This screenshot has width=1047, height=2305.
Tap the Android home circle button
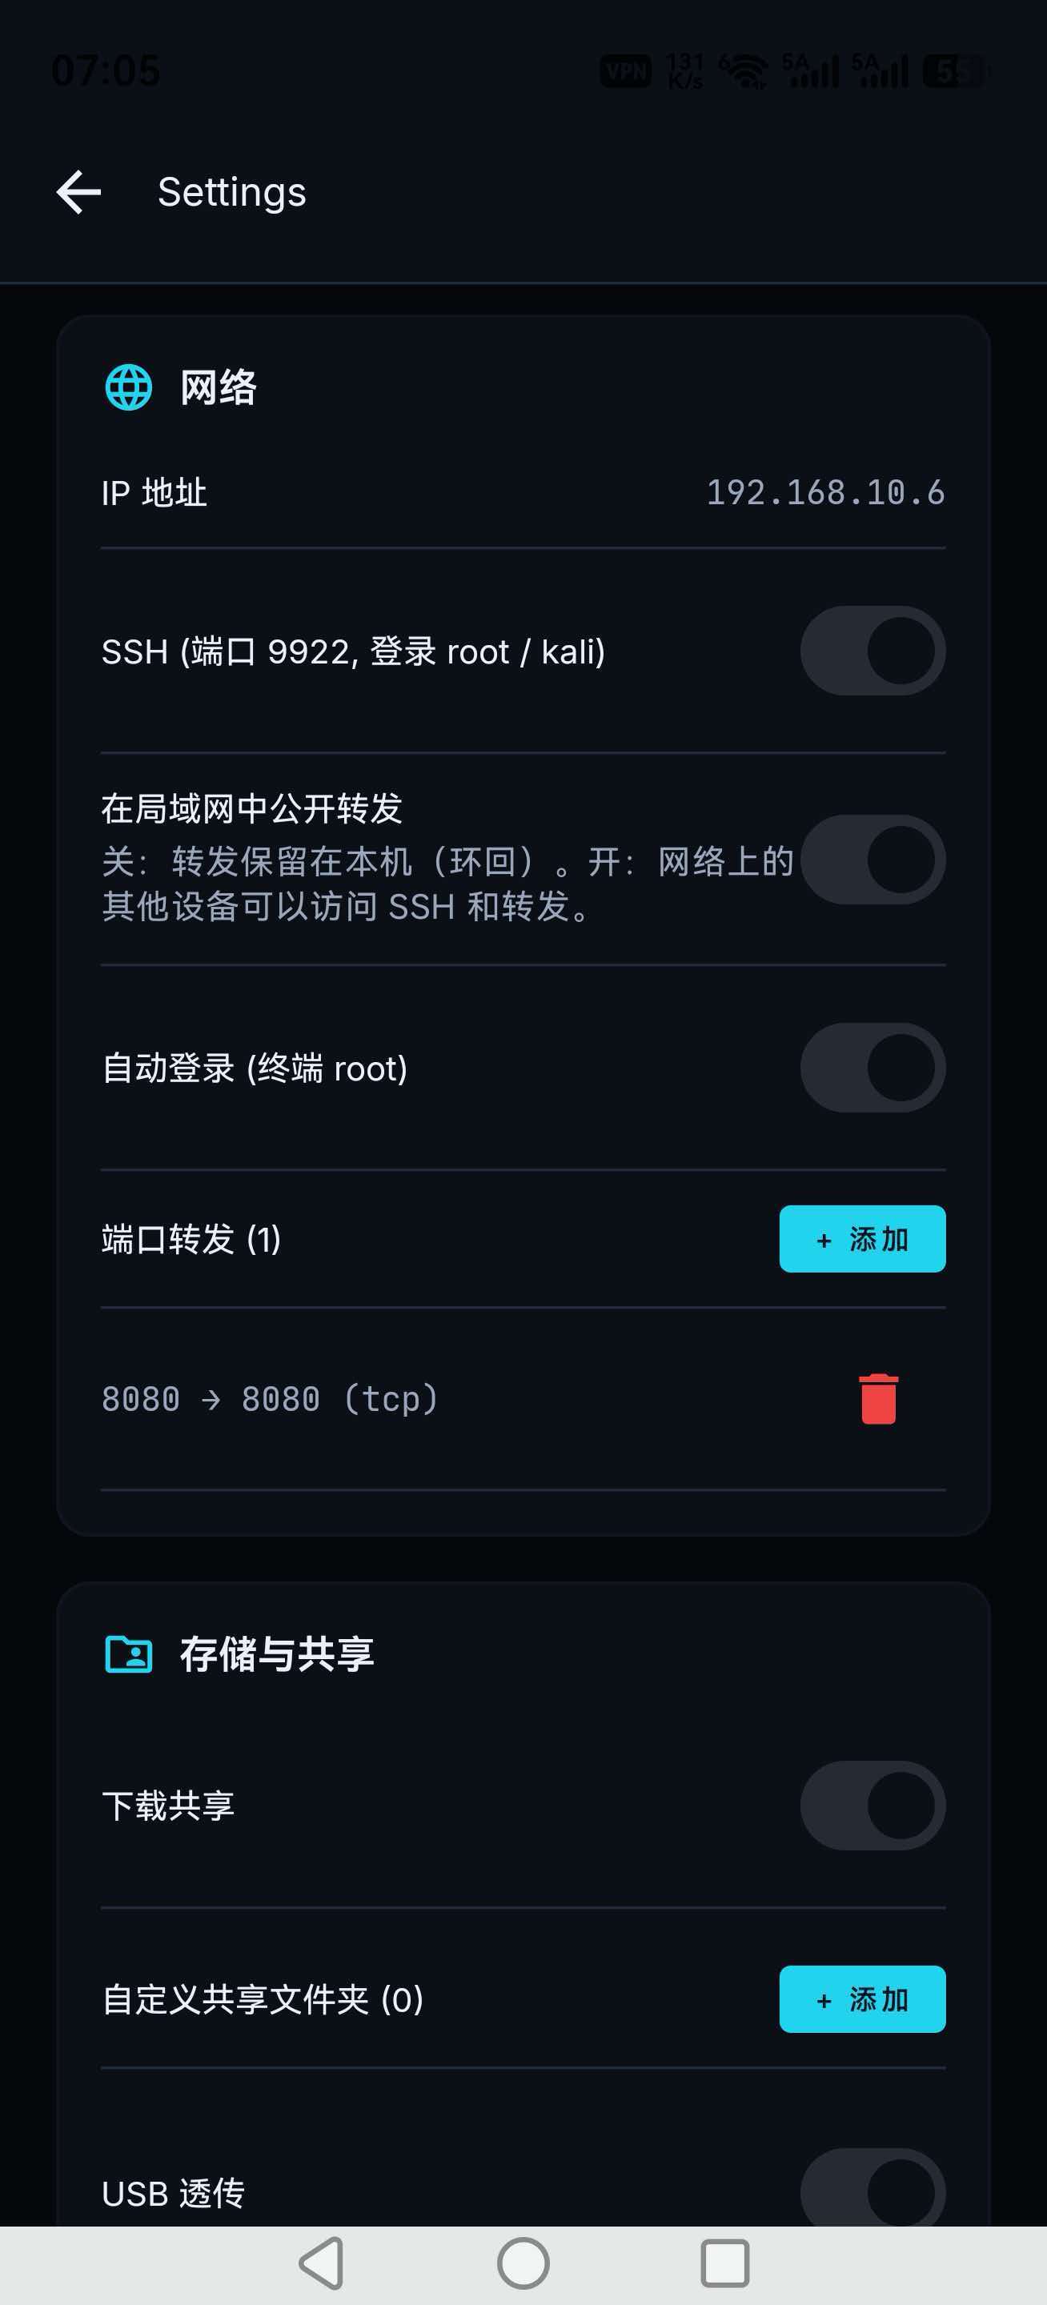coord(523,2264)
